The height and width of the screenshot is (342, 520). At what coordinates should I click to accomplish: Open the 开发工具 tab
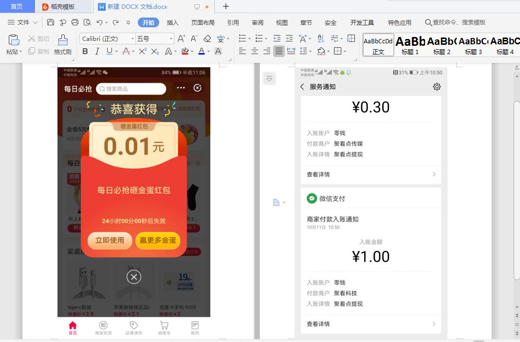[362, 22]
